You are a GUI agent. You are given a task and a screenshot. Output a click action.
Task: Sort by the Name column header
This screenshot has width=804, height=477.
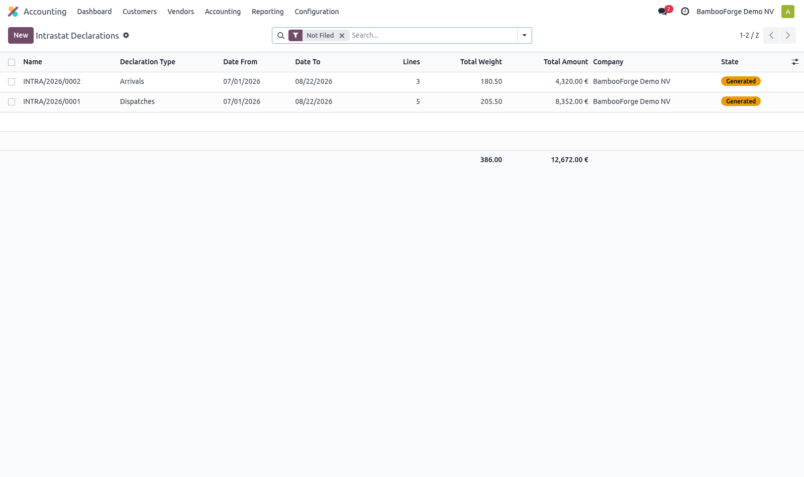click(33, 62)
